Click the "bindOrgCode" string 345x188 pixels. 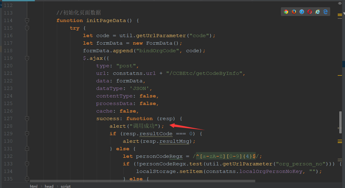click(158, 51)
